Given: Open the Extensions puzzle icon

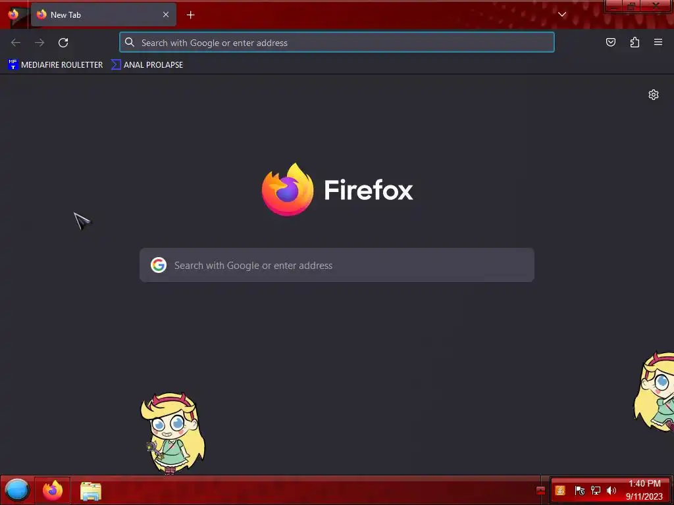Looking at the screenshot, I should coord(635,42).
